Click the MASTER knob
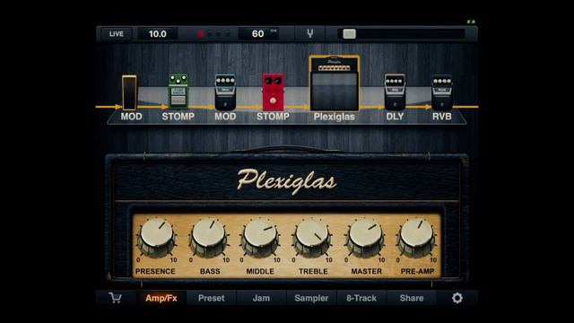 tap(365, 237)
